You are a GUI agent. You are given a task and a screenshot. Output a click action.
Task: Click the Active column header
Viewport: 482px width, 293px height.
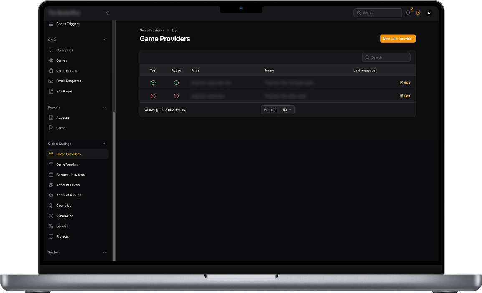point(176,70)
